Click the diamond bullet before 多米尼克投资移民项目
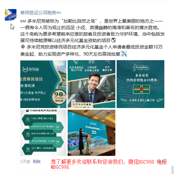The height and width of the screenshot is (174, 174). (x=23, y=47)
